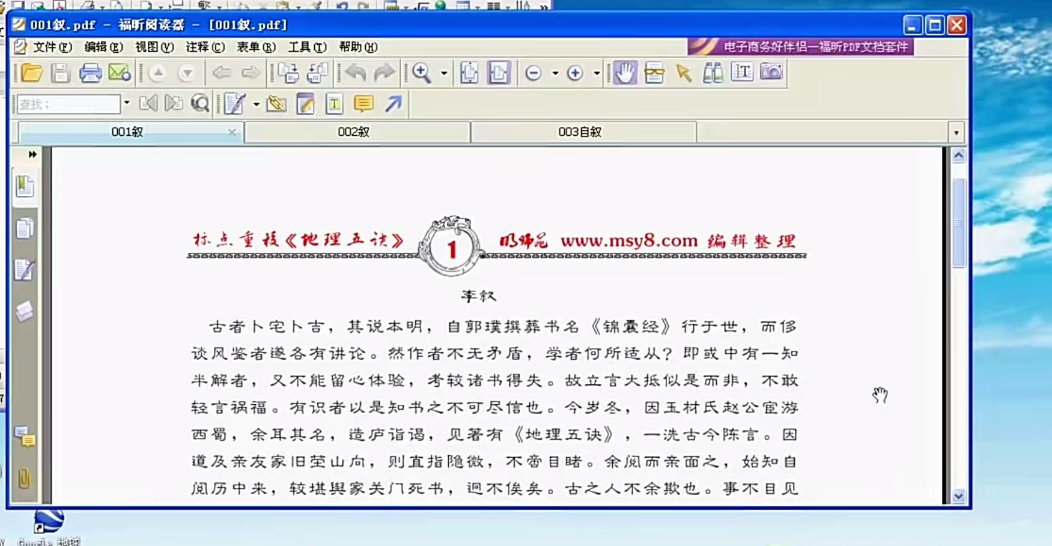This screenshot has width=1052, height=546.
Task: Click the Print icon
Action: click(90, 72)
